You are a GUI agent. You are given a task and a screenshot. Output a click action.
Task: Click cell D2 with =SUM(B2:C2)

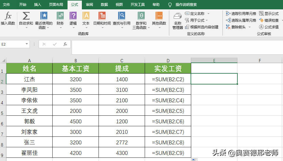[168, 79]
